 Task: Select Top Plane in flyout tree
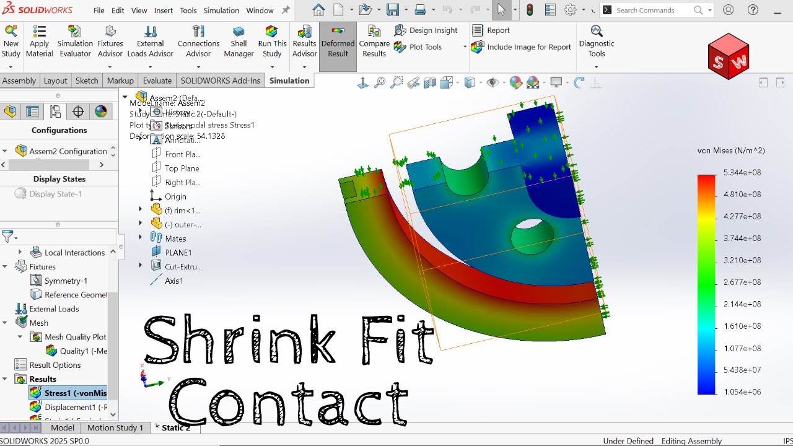click(x=175, y=168)
